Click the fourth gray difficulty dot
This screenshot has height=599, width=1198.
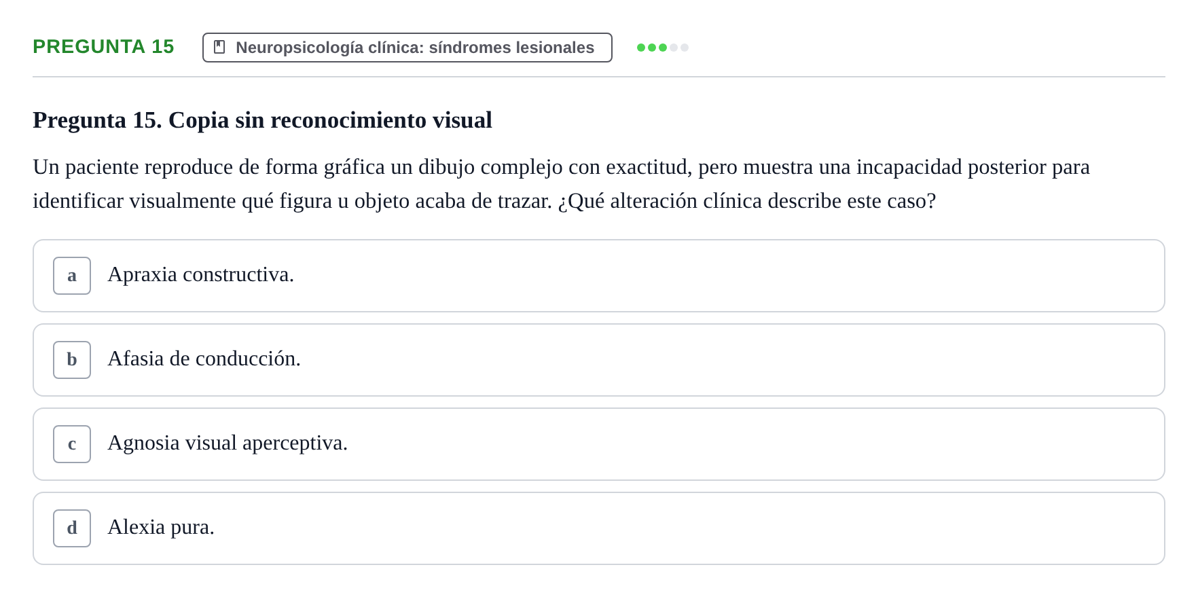tap(674, 48)
